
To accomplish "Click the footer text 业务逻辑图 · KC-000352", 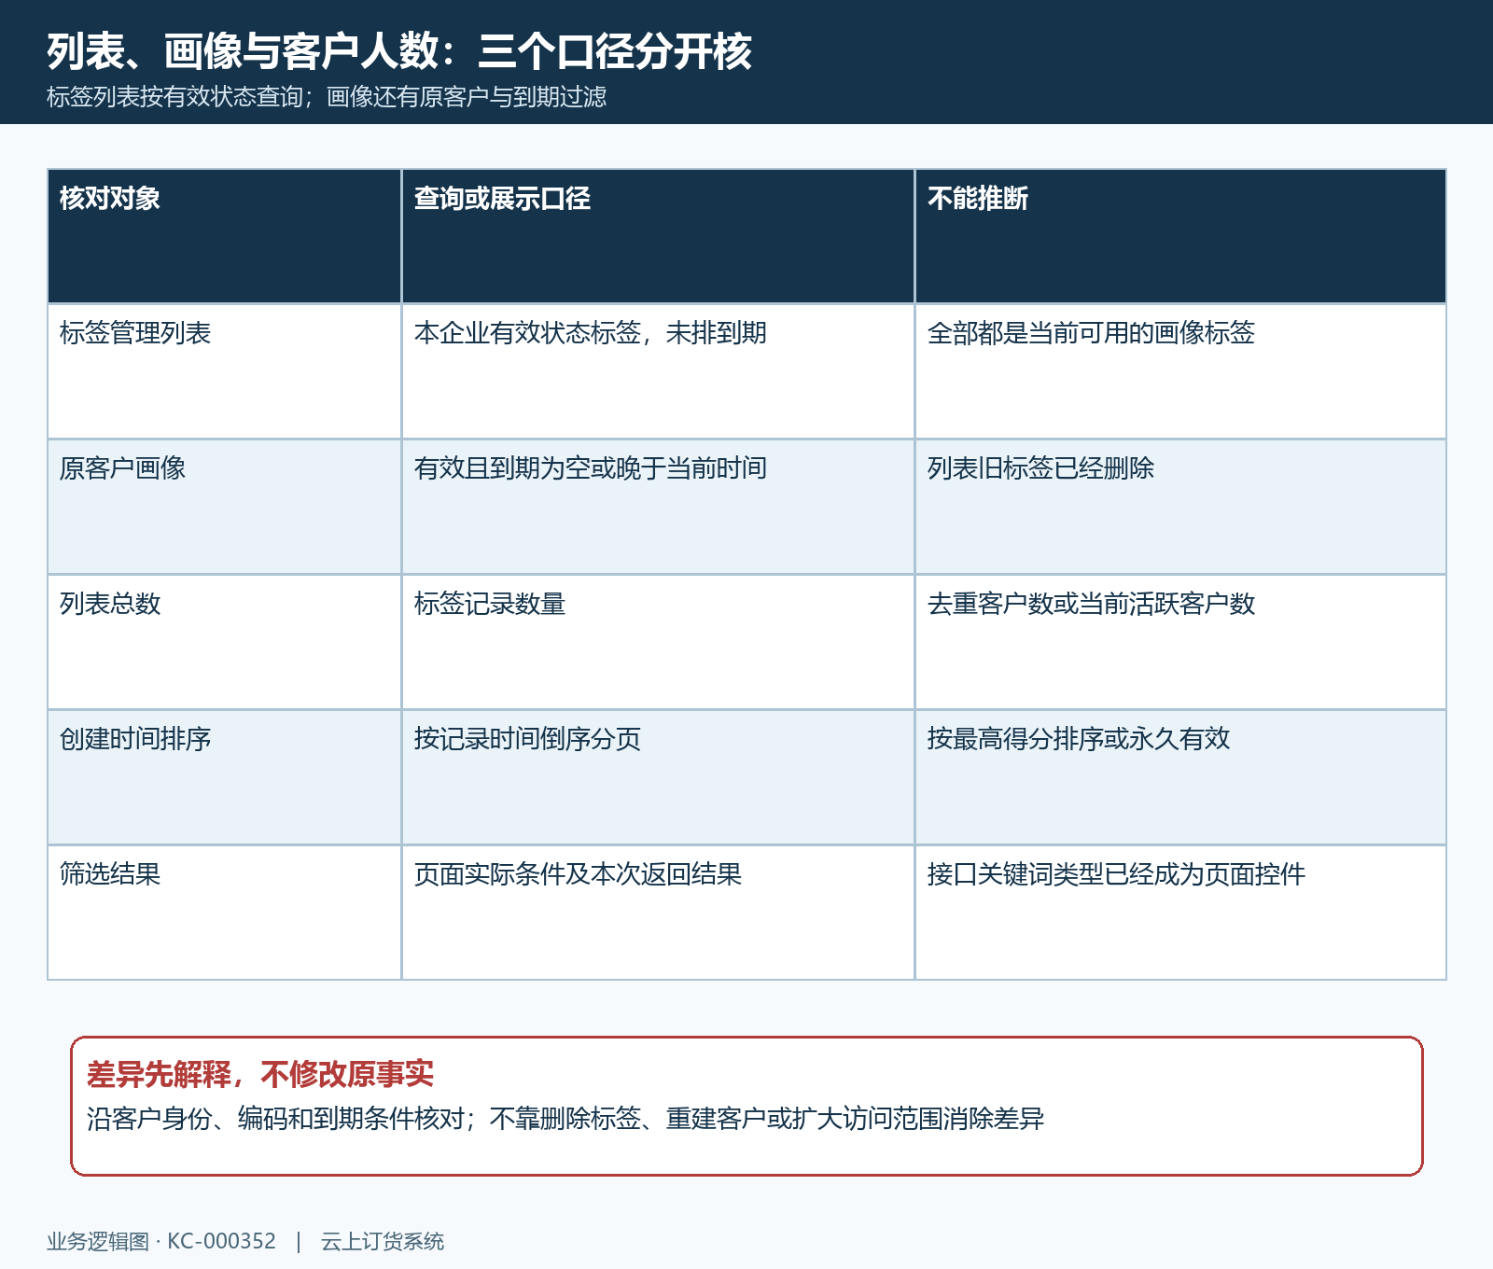I will (x=161, y=1241).
